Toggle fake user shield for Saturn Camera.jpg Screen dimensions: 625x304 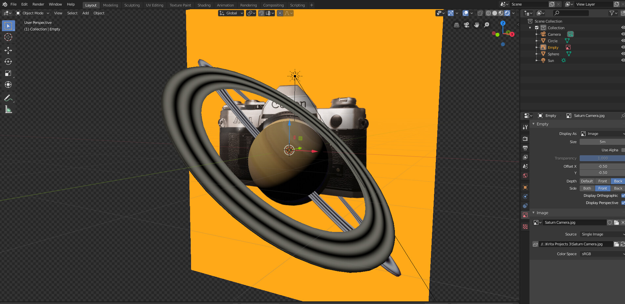pos(610,222)
